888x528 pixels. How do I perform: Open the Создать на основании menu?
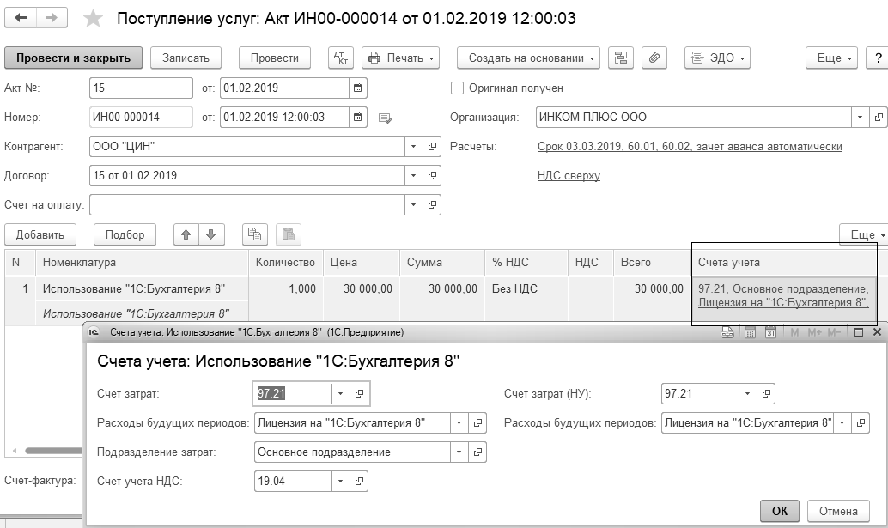pos(528,58)
